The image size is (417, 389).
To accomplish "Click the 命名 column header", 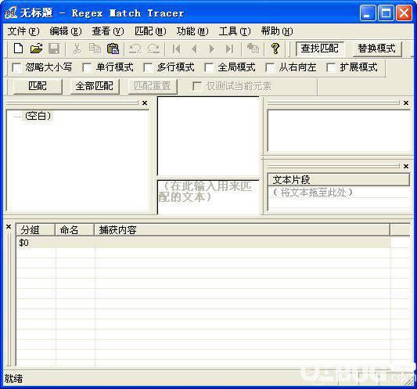I will point(75,230).
